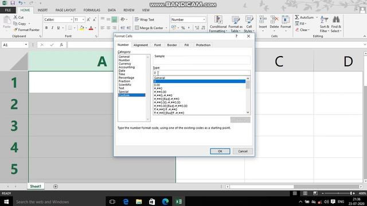
Task: Click the zoom in plus button
Action: tap(354, 193)
